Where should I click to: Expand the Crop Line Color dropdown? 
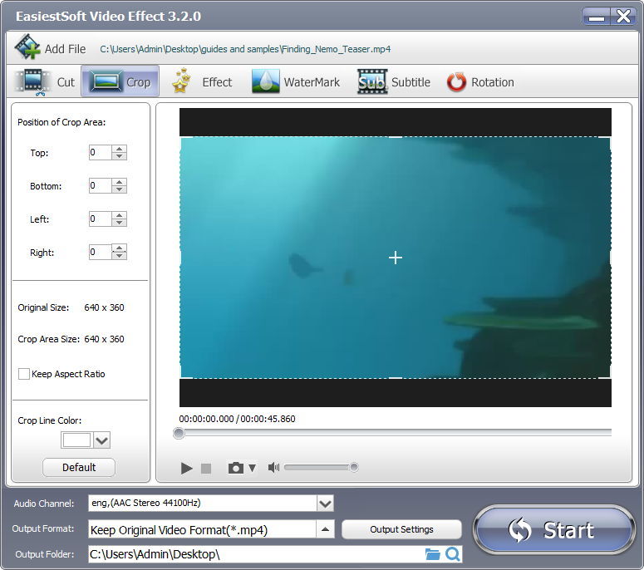click(x=102, y=440)
